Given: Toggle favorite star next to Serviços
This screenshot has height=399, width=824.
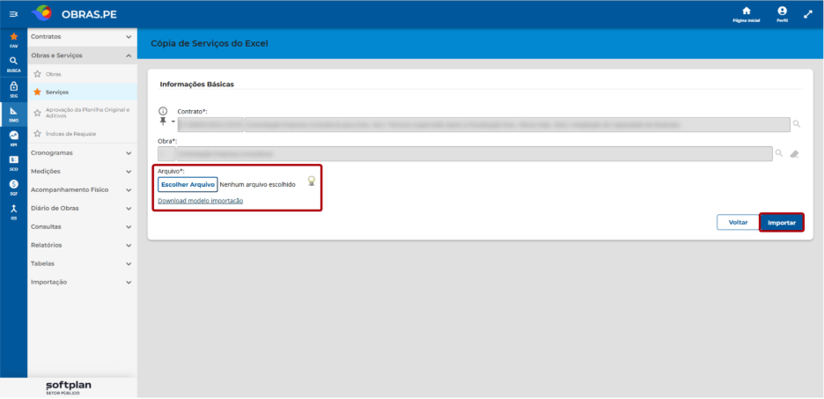Looking at the screenshot, I should (x=37, y=92).
